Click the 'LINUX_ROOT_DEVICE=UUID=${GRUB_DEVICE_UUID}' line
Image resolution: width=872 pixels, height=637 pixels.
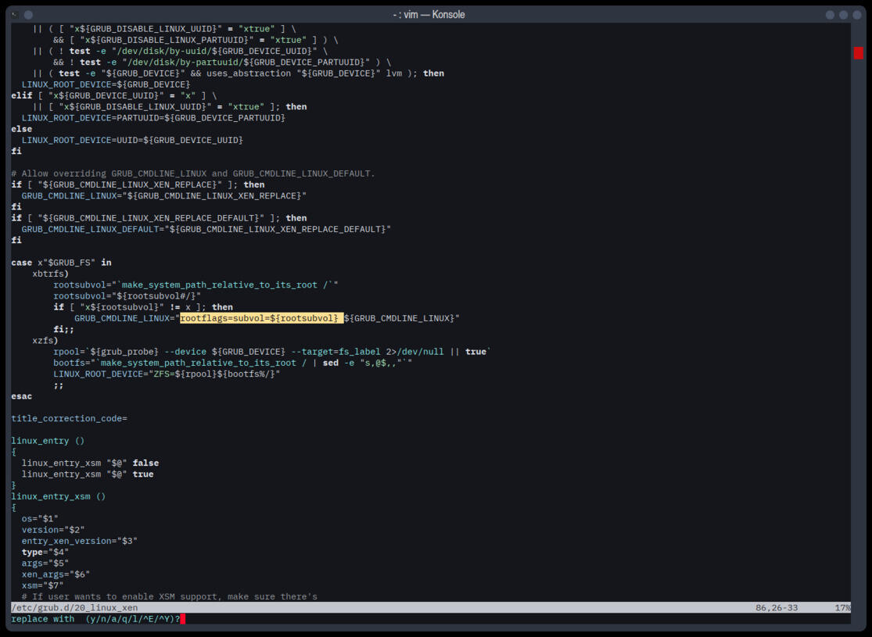pyautogui.click(x=132, y=140)
